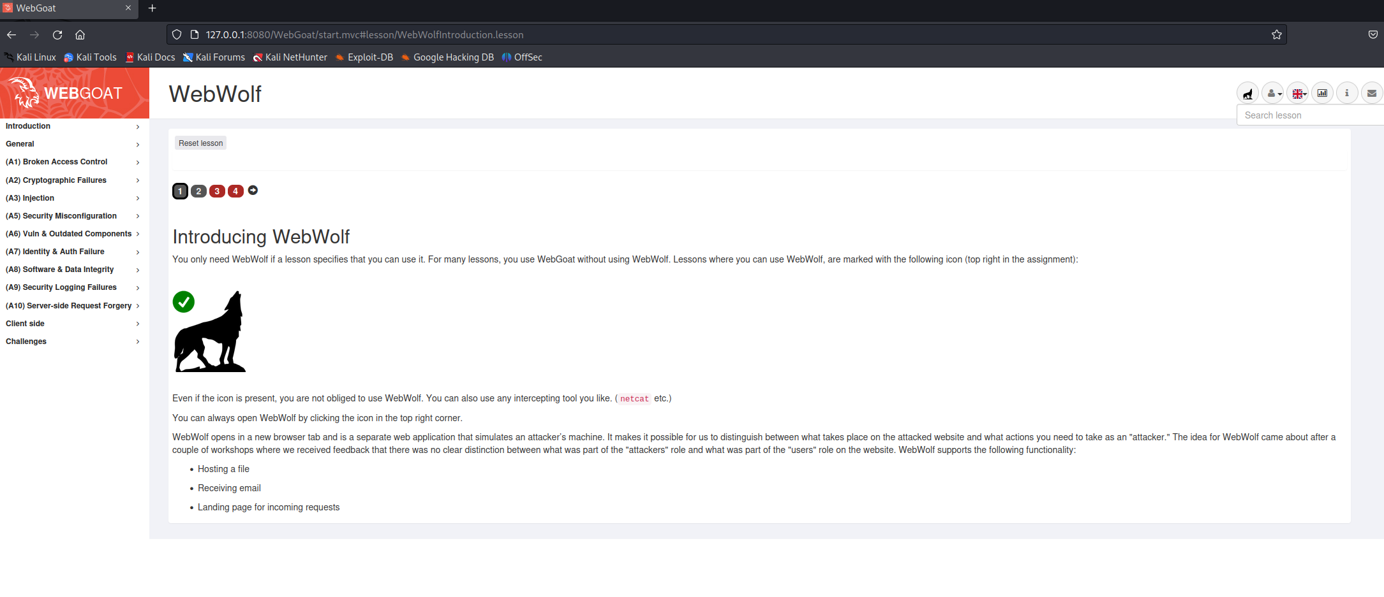Open the Kali Forums bookmark

tap(214, 57)
